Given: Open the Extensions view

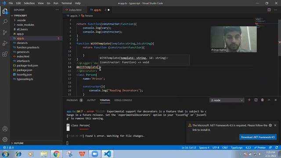Looking at the screenshot, I should tap(5, 54).
